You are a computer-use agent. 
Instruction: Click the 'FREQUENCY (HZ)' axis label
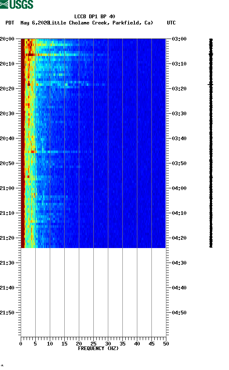(98, 348)
